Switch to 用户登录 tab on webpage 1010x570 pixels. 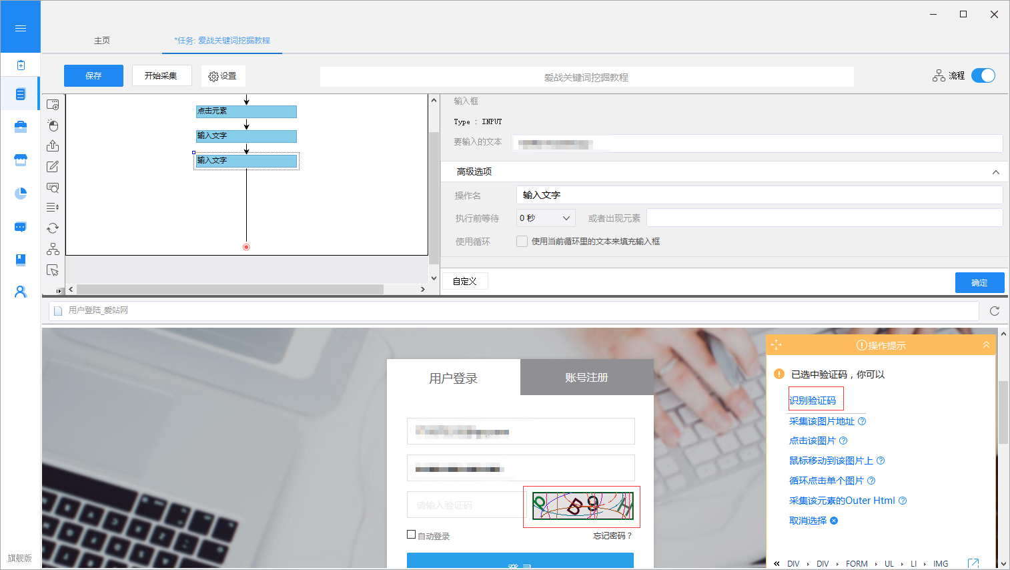click(454, 378)
